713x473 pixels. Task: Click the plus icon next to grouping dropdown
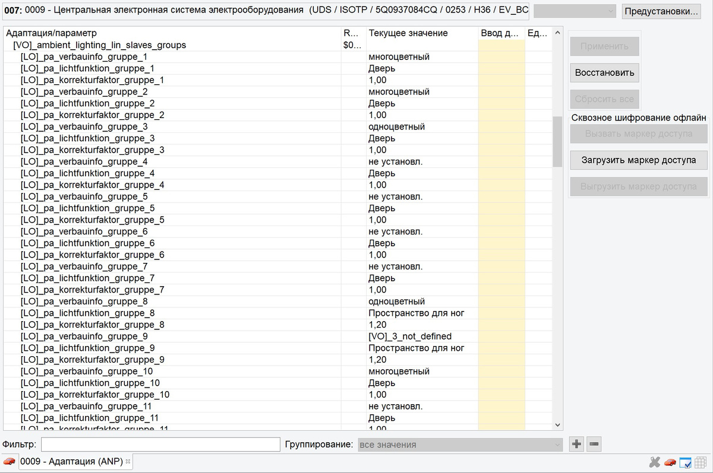[x=576, y=444]
